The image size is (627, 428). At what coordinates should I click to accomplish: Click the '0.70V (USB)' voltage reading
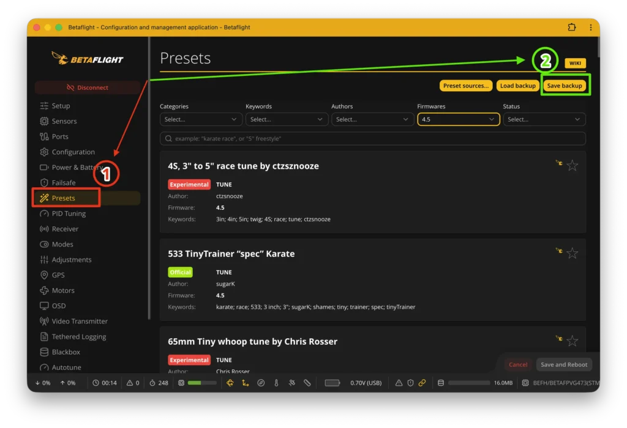tap(366, 383)
